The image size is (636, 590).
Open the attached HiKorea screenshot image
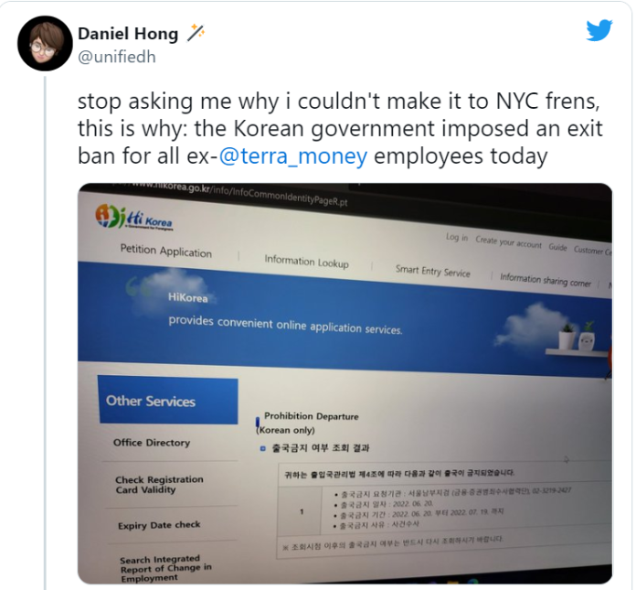[344, 383]
